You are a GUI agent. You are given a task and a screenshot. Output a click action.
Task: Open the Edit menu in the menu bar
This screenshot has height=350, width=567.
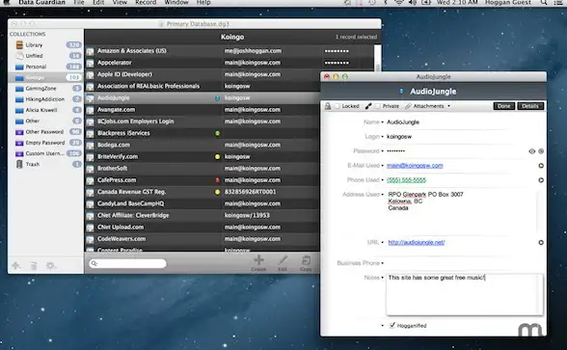98,3
